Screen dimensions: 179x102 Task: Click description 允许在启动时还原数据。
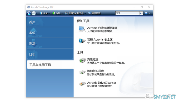point(100,31)
